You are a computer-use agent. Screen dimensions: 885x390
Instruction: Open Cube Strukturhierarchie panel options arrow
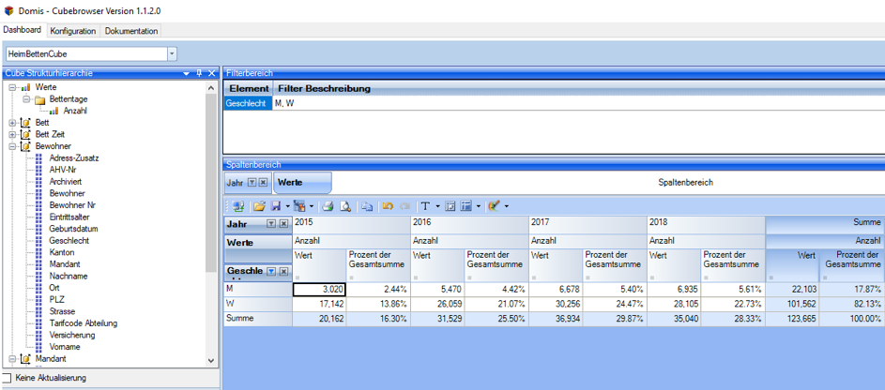tap(186, 73)
